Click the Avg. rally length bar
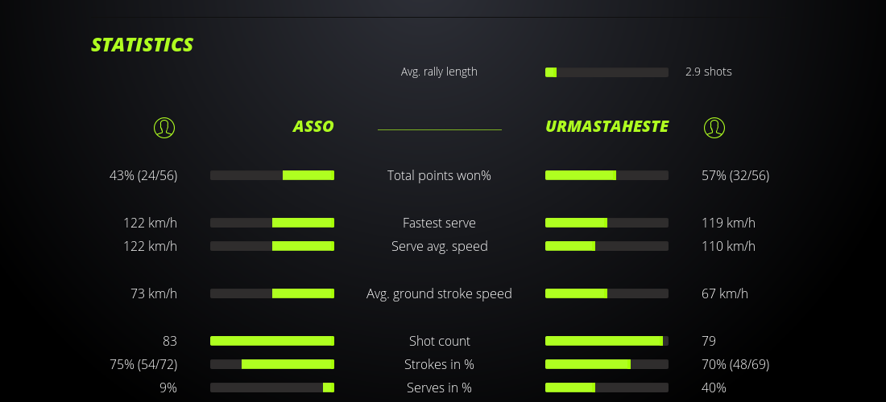Screen dimensions: 886x402 point(607,72)
